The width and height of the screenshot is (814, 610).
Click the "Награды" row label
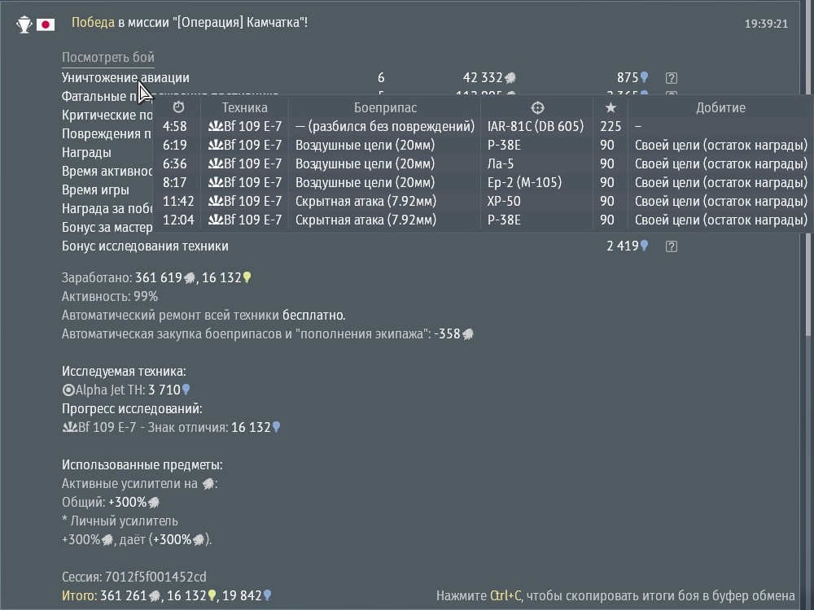click(x=86, y=153)
